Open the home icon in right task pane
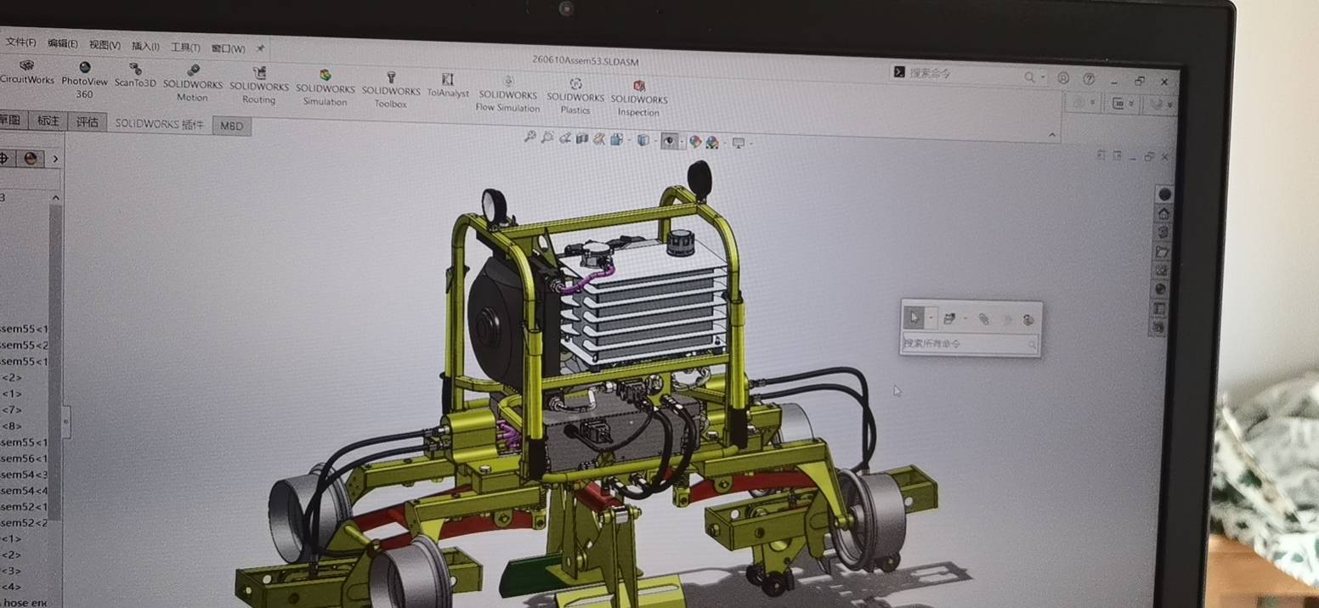 coord(1163,213)
